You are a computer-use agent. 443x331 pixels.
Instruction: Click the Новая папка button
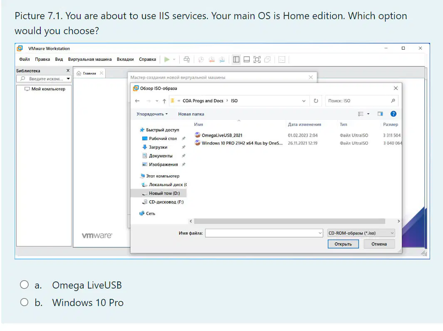point(191,114)
